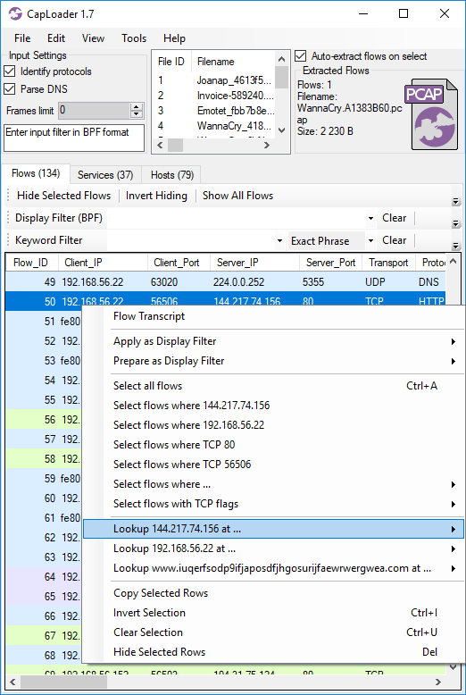Image resolution: width=466 pixels, height=695 pixels.
Task: Open overflow arrow of Display Filter toolbar
Action: 456,223
